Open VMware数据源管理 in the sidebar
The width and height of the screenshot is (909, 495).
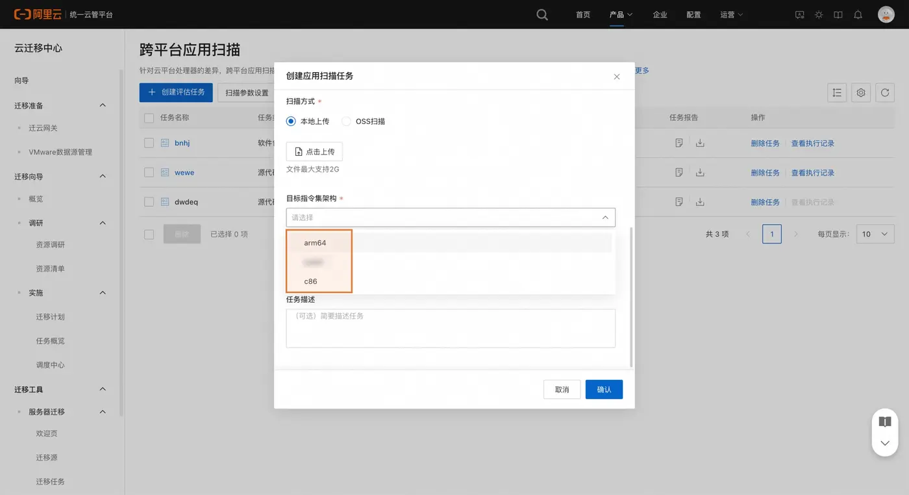pyautogui.click(x=60, y=152)
